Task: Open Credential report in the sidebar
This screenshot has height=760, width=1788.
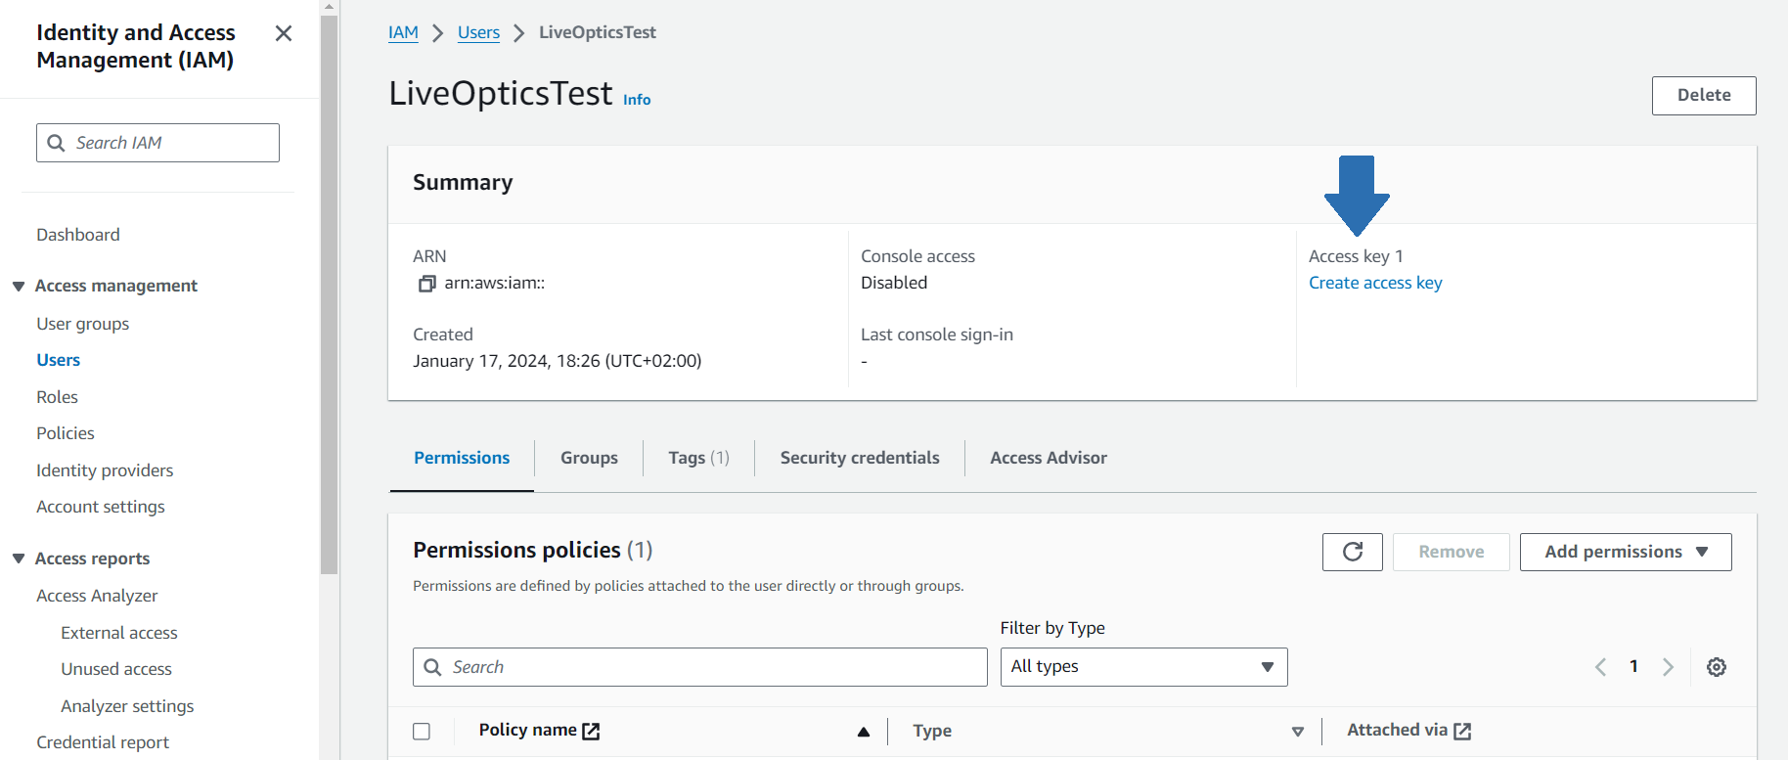Action: [x=103, y=742]
